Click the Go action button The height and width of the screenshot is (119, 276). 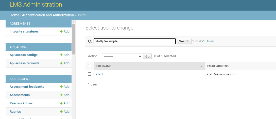[x=147, y=56]
